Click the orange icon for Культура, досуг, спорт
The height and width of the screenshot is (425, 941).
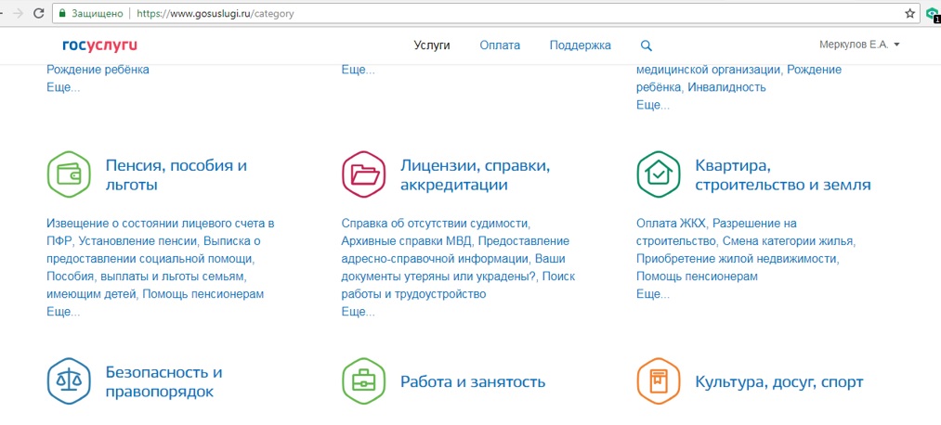tap(658, 381)
